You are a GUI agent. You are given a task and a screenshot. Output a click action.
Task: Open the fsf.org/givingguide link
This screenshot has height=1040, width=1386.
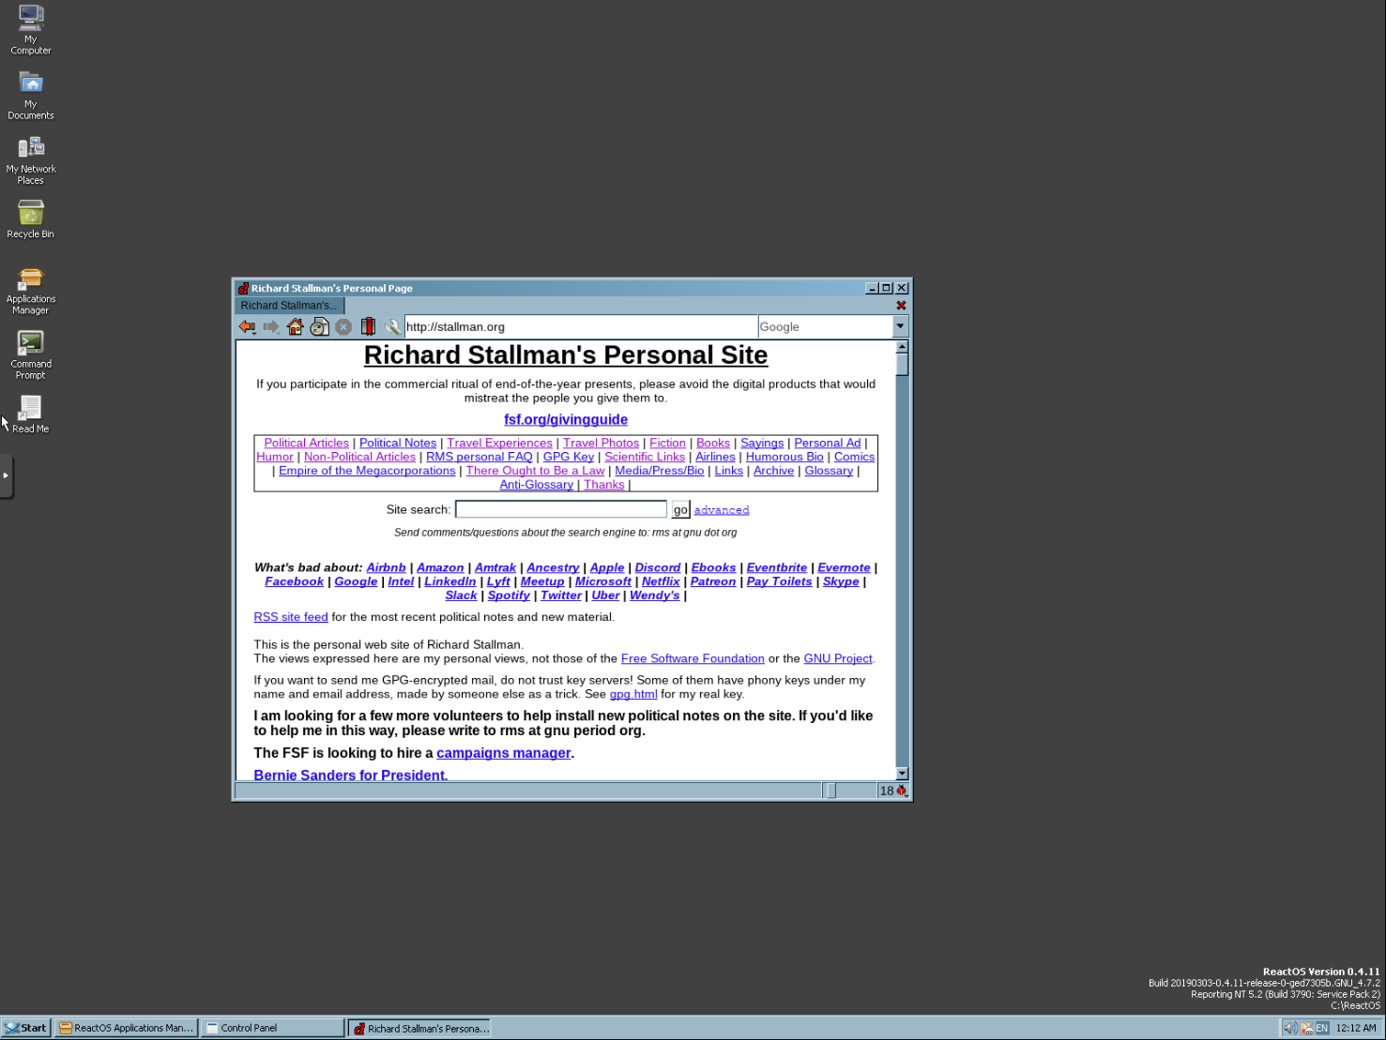[x=566, y=419]
